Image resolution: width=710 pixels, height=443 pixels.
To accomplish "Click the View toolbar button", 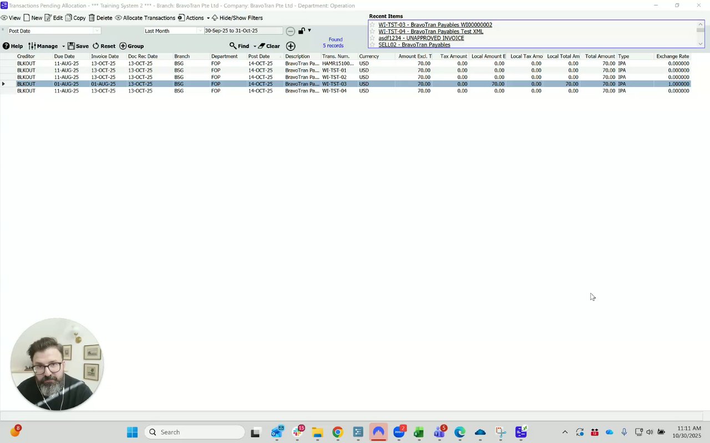I will click(x=11, y=18).
